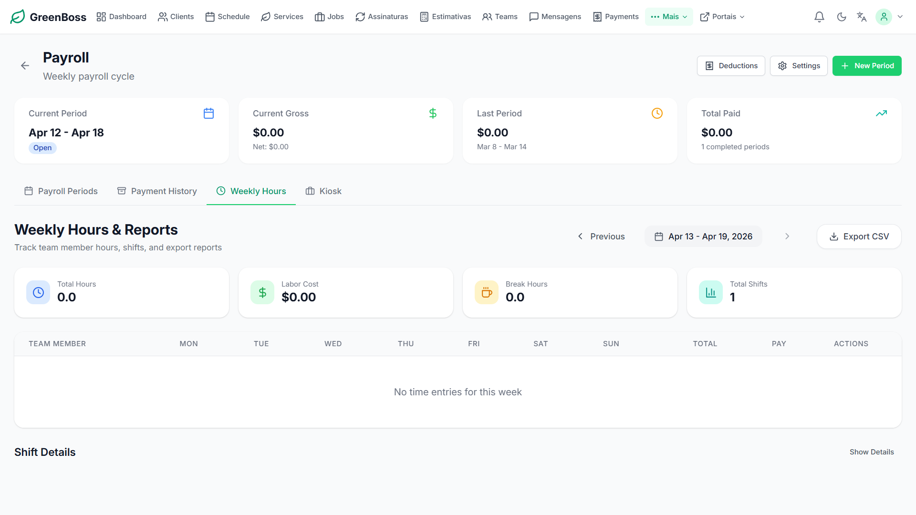This screenshot has height=515, width=916.
Task: Open the language translate icon
Action: tap(862, 17)
